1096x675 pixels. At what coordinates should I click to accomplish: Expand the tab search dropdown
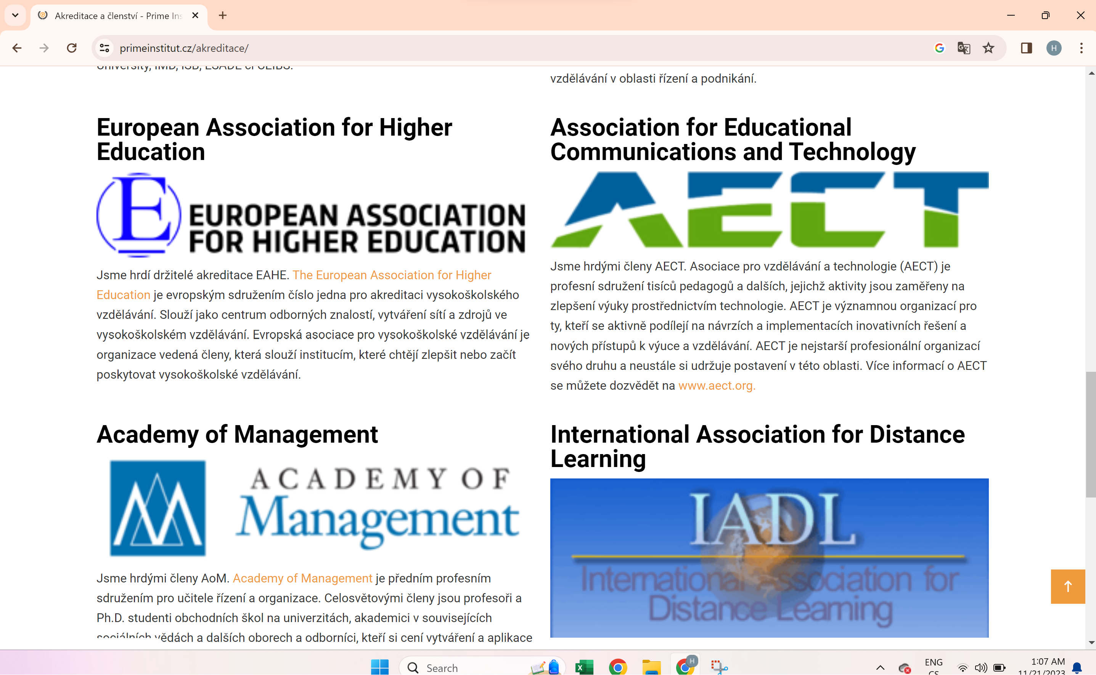[15, 16]
